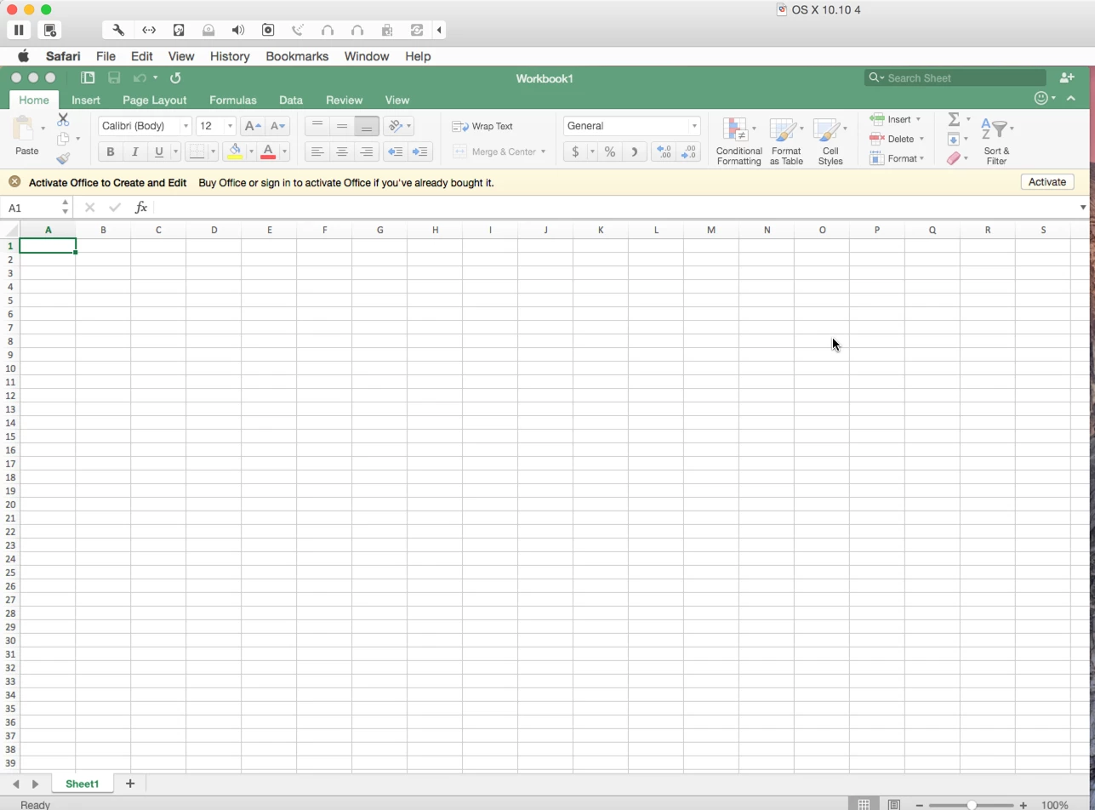
Task: Dismiss the activation banner X
Action: coord(14,182)
